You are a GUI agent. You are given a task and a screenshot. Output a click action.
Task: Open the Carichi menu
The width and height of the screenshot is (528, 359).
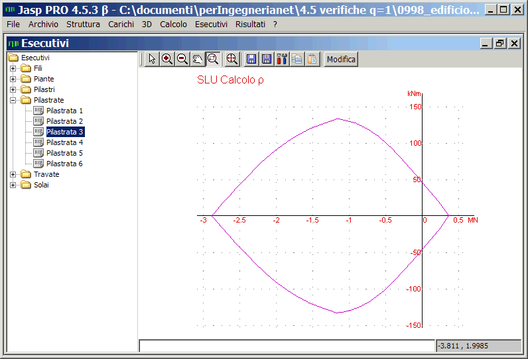121,25
